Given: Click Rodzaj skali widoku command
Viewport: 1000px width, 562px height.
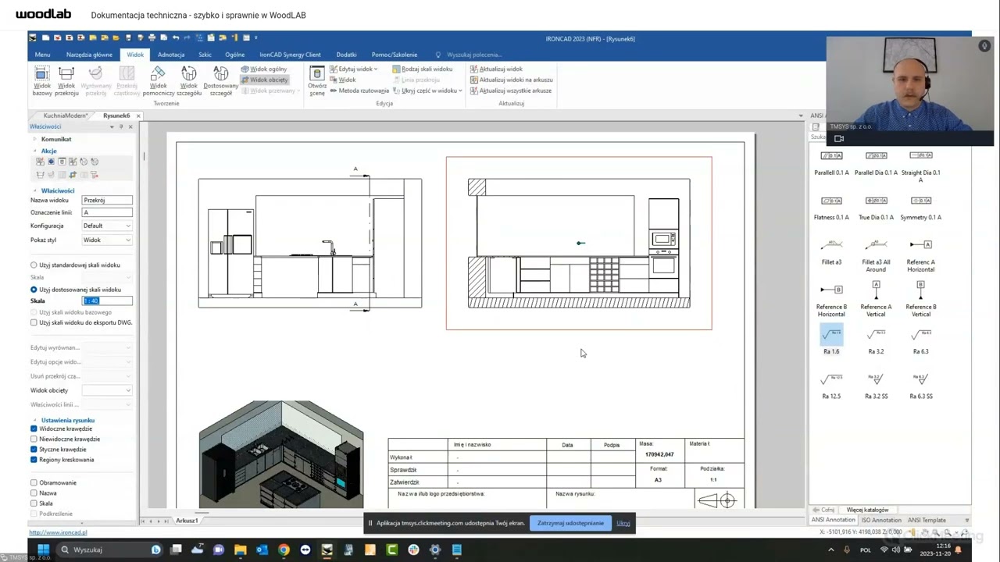Looking at the screenshot, I should [x=423, y=69].
